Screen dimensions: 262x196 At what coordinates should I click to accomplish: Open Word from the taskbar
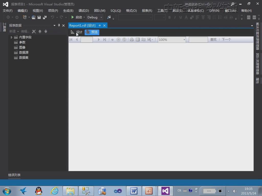tap(134, 191)
